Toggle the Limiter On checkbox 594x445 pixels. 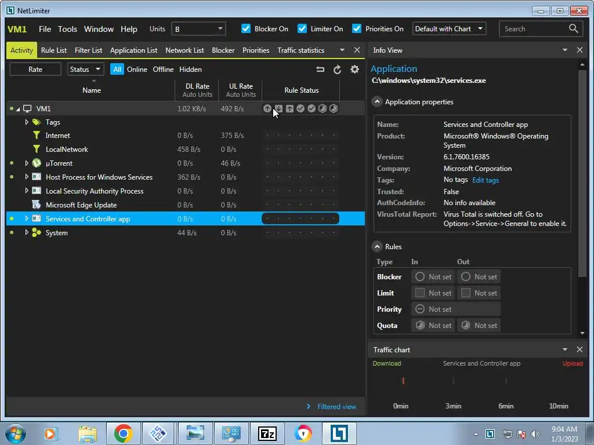(302, 29)
